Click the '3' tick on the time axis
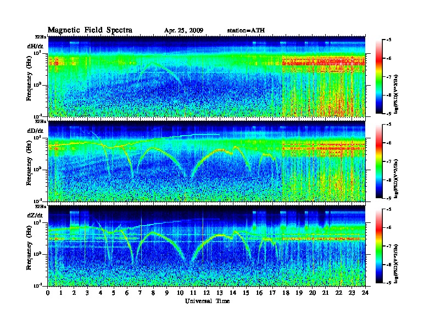435x336 pixels. (87, 293)
